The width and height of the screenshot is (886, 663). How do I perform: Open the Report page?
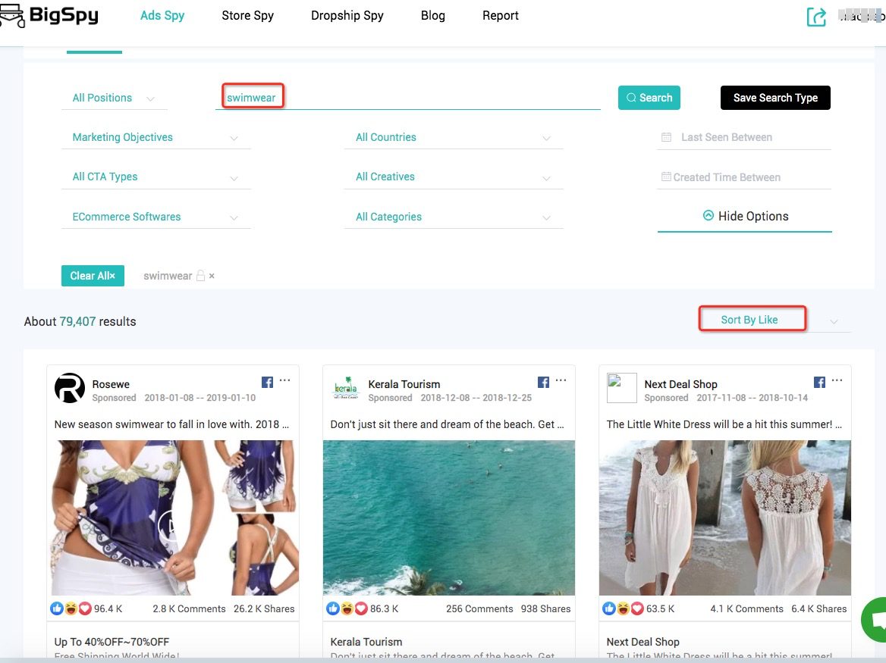[500, 16]
